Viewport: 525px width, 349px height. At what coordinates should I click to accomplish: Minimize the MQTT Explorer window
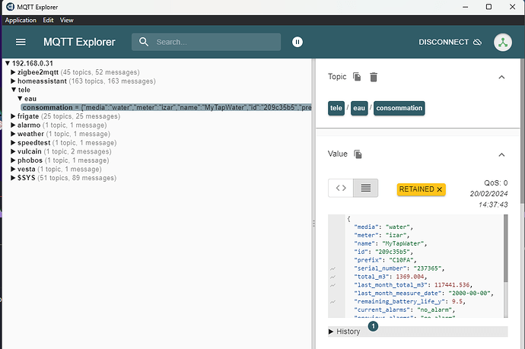point(465,7)
